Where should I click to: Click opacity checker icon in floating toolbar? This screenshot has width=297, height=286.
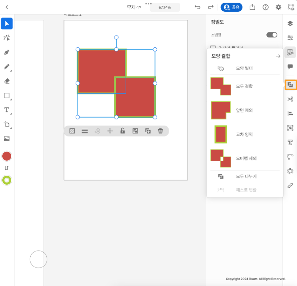coord(72,131)
